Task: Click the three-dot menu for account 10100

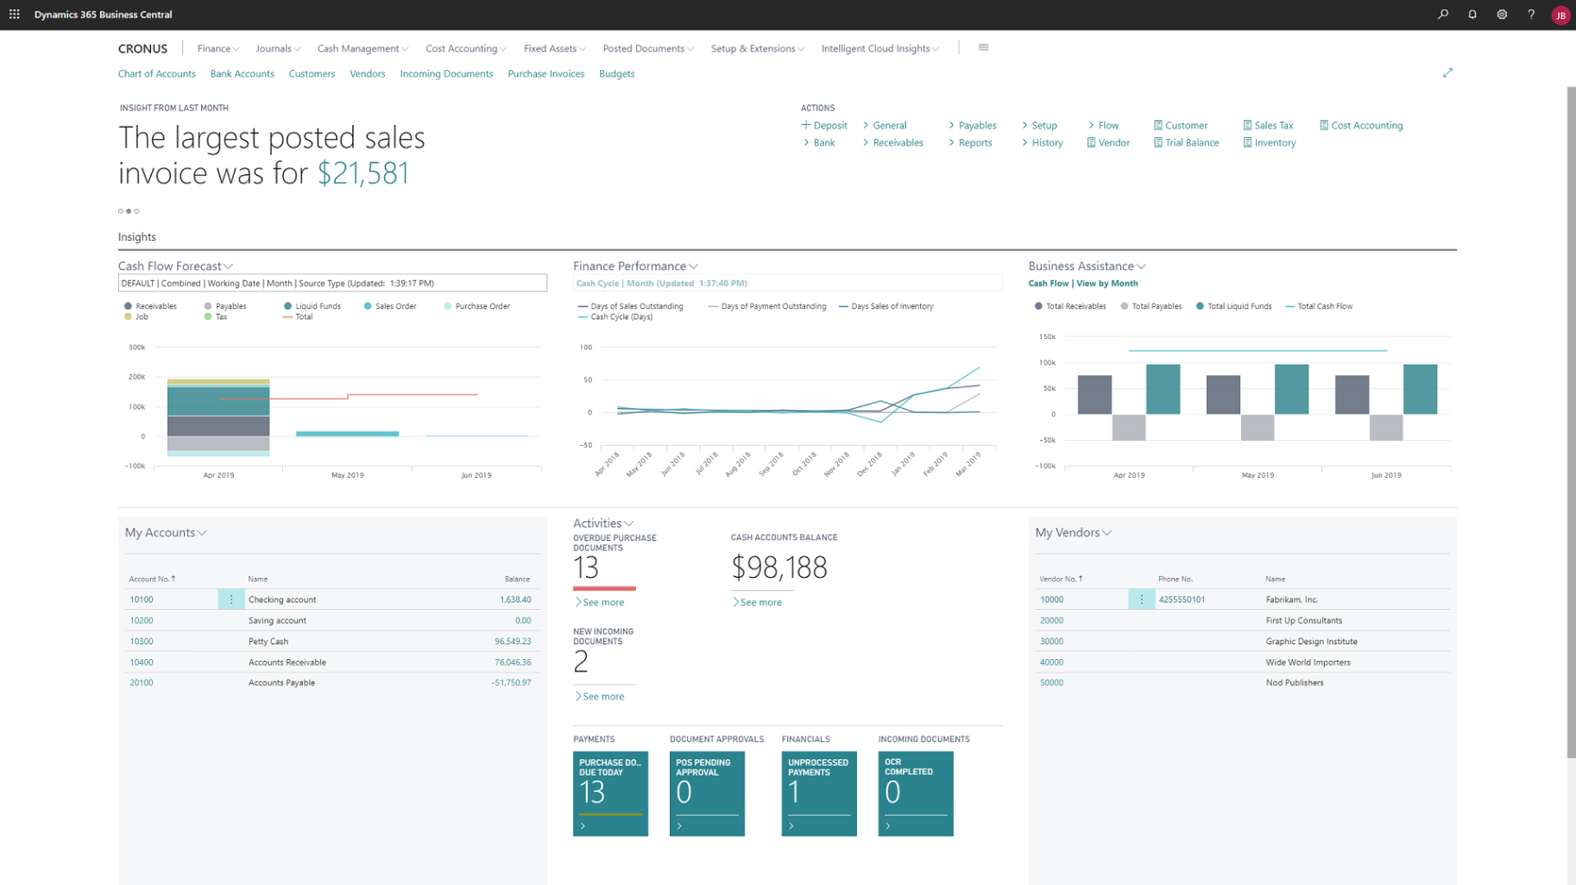Action: 230,599
